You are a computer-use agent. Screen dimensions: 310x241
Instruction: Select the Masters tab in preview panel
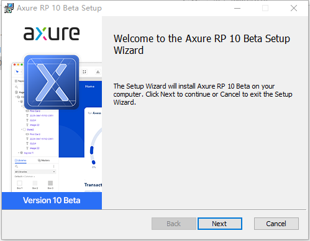point(43,160)
